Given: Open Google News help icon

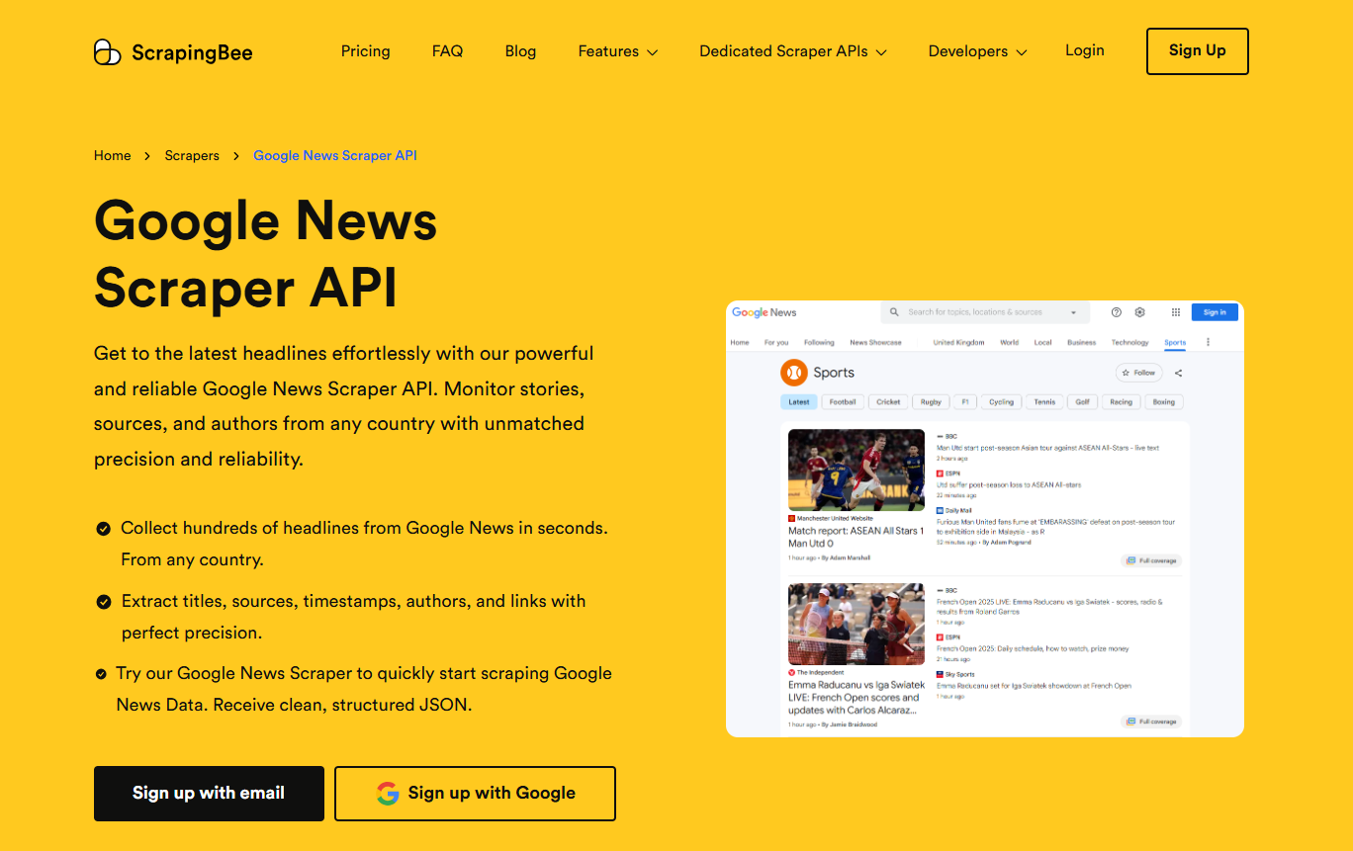Looking at the screenshot, I should 1116,312.
